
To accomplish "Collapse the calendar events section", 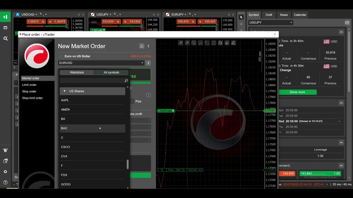I will coord(341,32).
